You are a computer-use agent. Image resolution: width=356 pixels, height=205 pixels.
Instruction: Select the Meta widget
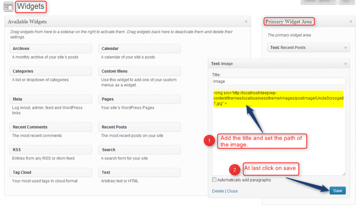point(50,99)
